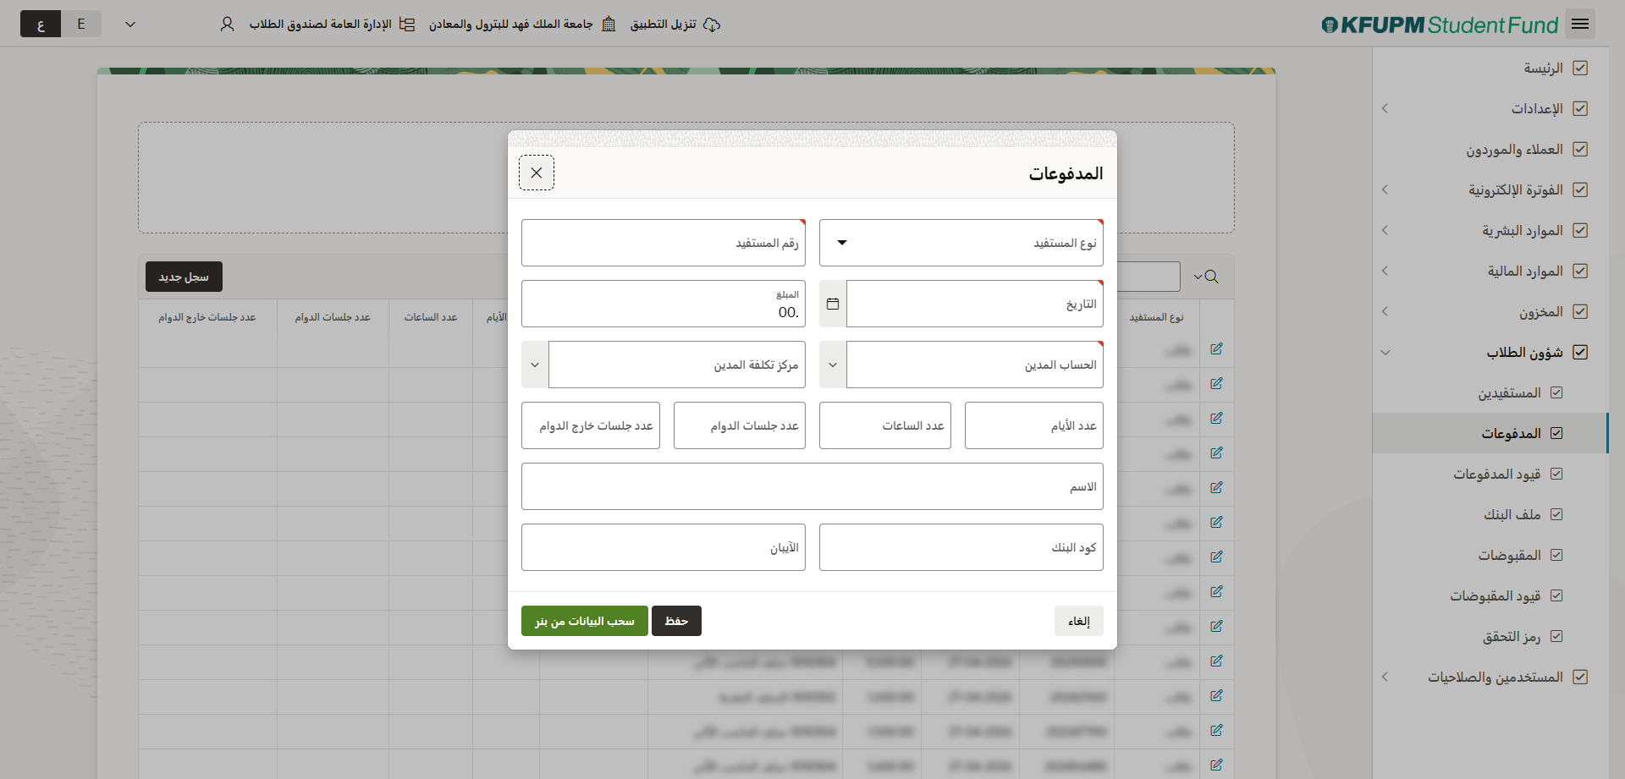Select the المدفوعات submenu item
1625x779 pixels.
1490,433
